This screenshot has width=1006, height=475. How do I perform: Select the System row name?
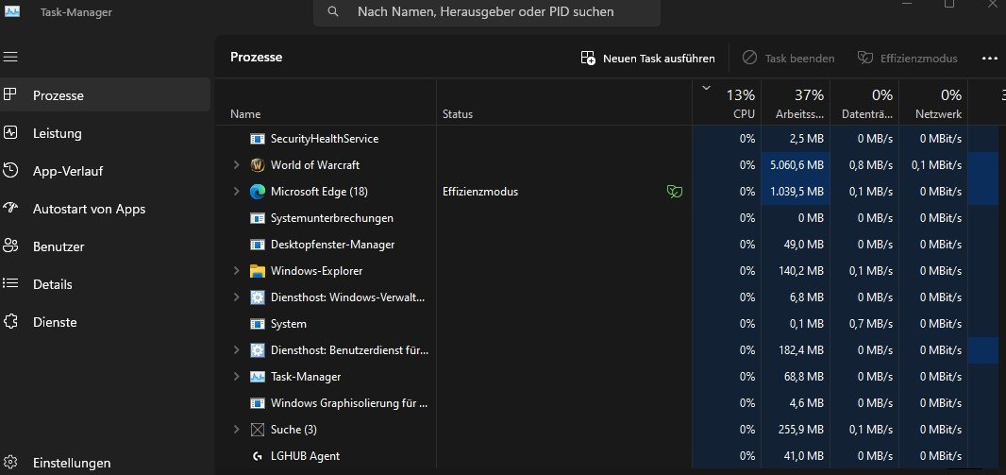tap(289, 324)
